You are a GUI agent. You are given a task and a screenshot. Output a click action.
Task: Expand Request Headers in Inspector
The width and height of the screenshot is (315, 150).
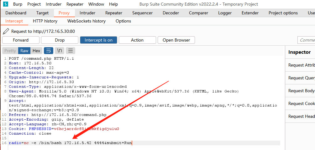pyautogui.click(x=300, y=116)
